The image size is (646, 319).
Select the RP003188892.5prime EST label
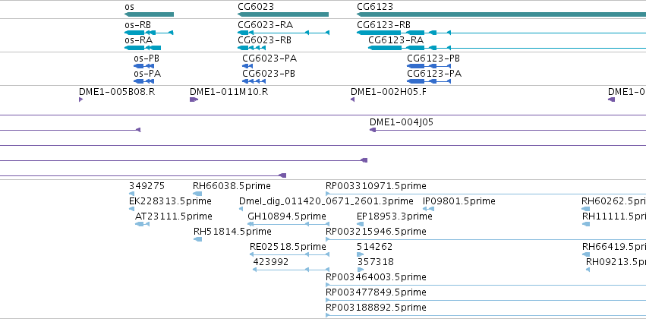(x=376, y=308)
